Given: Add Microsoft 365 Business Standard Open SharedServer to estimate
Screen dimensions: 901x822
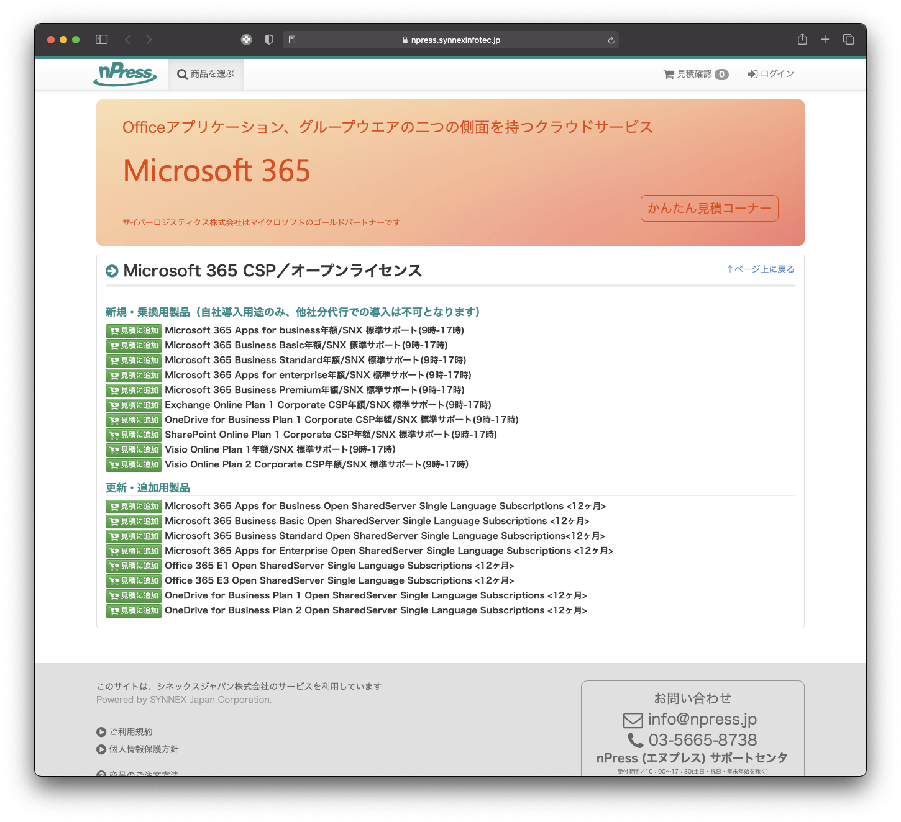Looking at the screenshot, I should coord(134,536).
